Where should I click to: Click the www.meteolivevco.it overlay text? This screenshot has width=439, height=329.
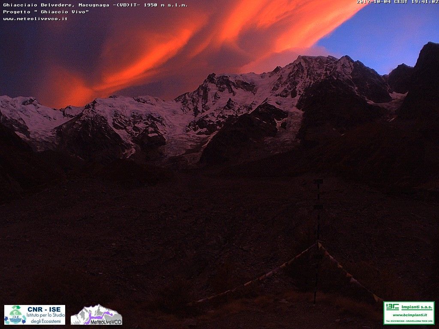[35, 19]
